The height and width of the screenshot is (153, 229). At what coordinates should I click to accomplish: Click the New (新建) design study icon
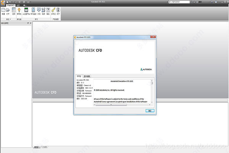tap(3, 10)
